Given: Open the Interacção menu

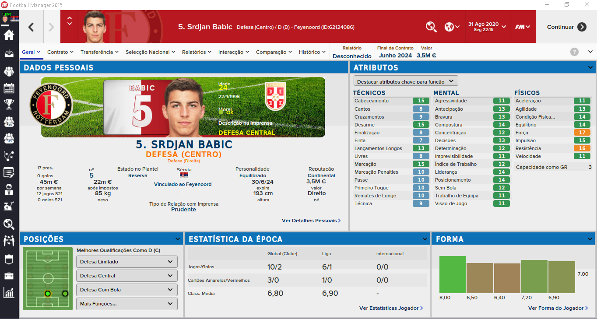Looking at the screenshot, I should point(234,52).
